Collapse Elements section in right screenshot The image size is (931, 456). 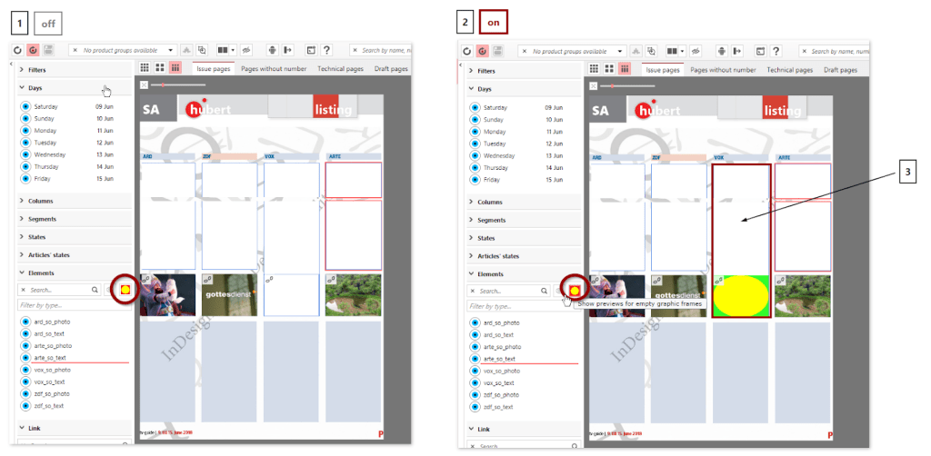point(524,274)
